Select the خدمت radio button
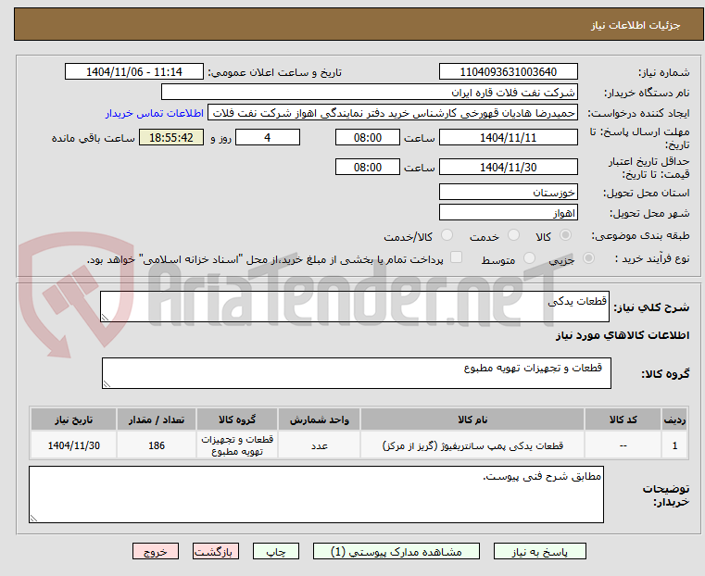705x576 pixels. pyautogui.click(x=513, y=235)
